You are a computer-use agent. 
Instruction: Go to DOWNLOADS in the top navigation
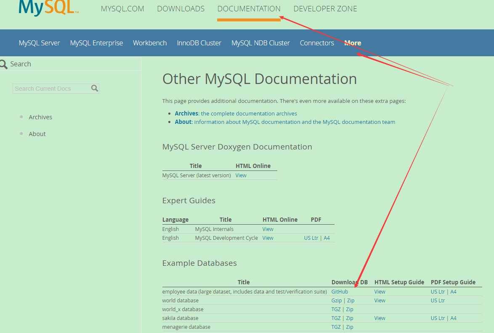point(181,9)
